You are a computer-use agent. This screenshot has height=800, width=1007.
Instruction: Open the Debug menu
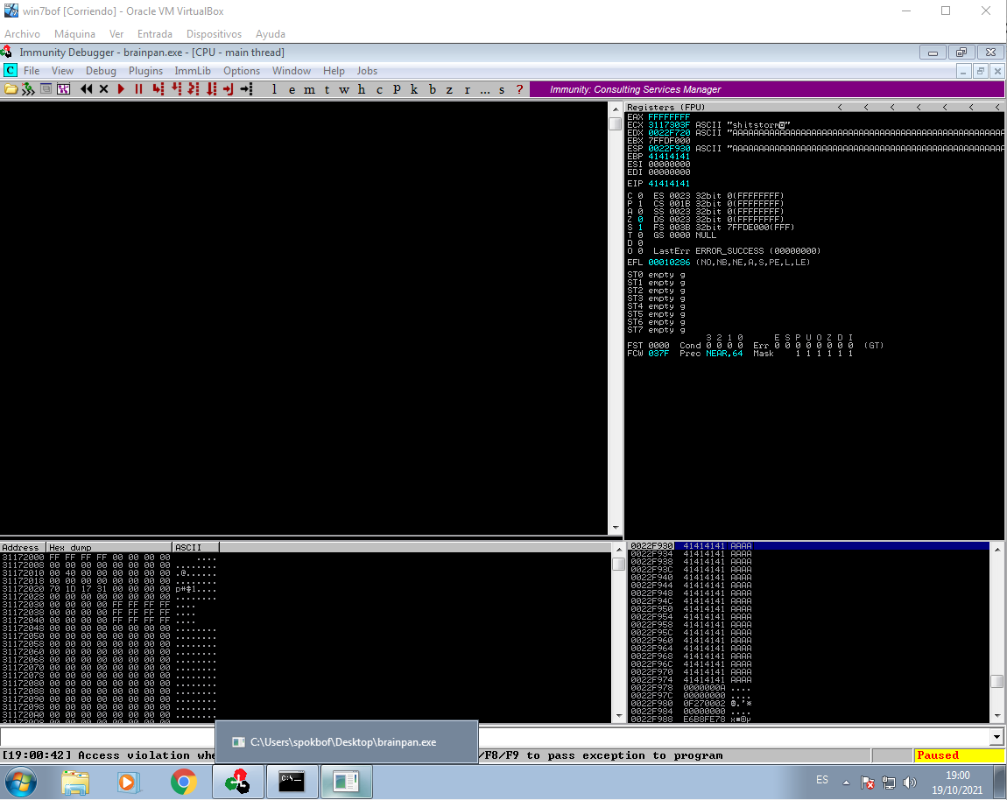(101, 70)
